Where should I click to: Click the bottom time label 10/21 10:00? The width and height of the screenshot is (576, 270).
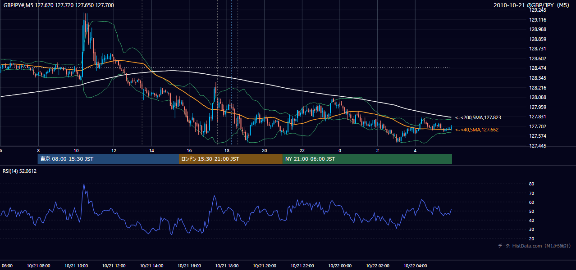[76, 265]
